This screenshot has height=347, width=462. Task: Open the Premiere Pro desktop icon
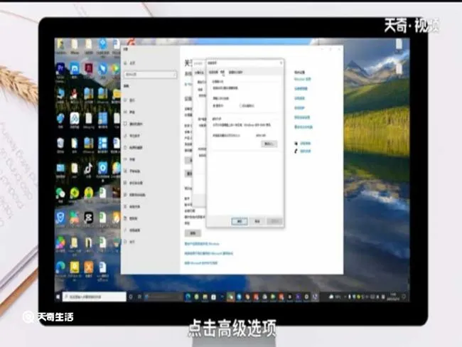[60, 69]
